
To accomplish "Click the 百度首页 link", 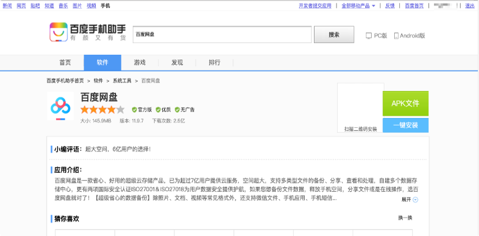I will 414,6.
